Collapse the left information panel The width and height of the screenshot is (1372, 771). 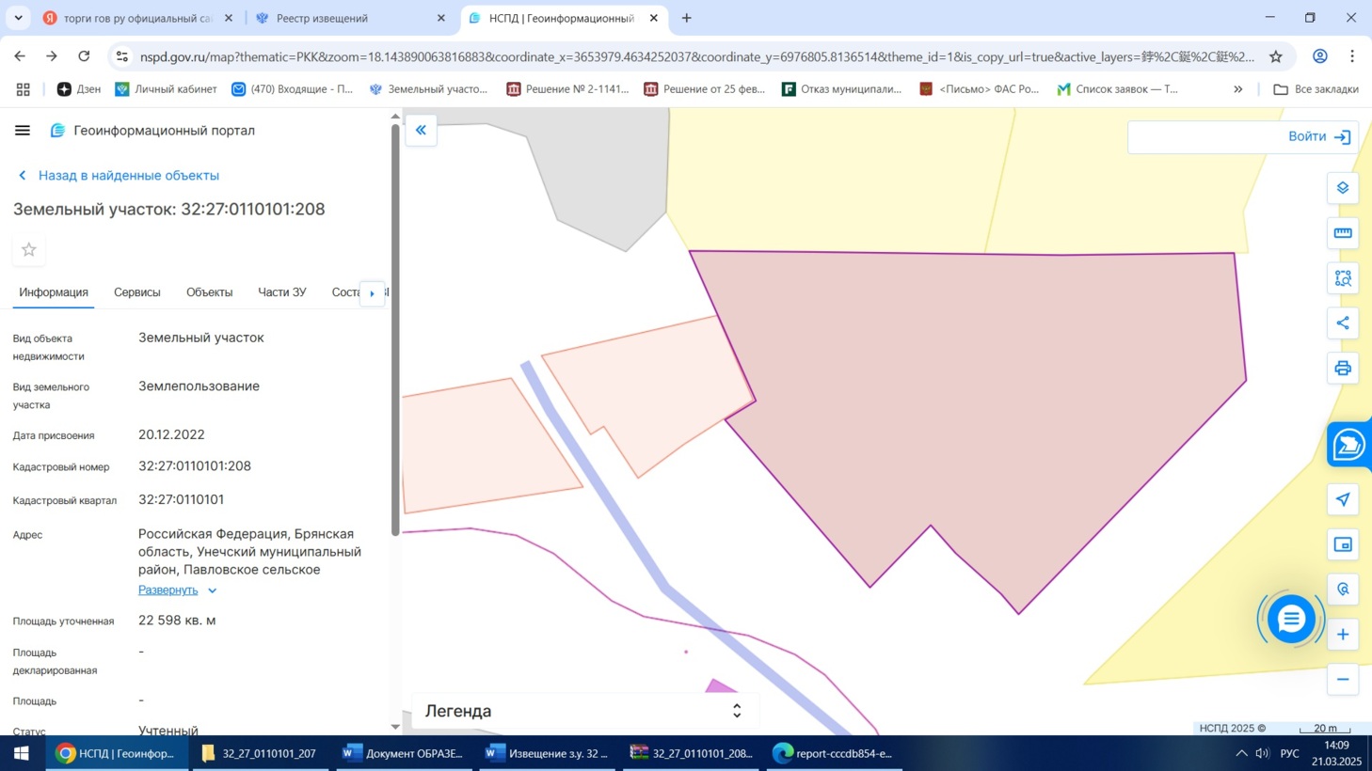tap(421, 131)
